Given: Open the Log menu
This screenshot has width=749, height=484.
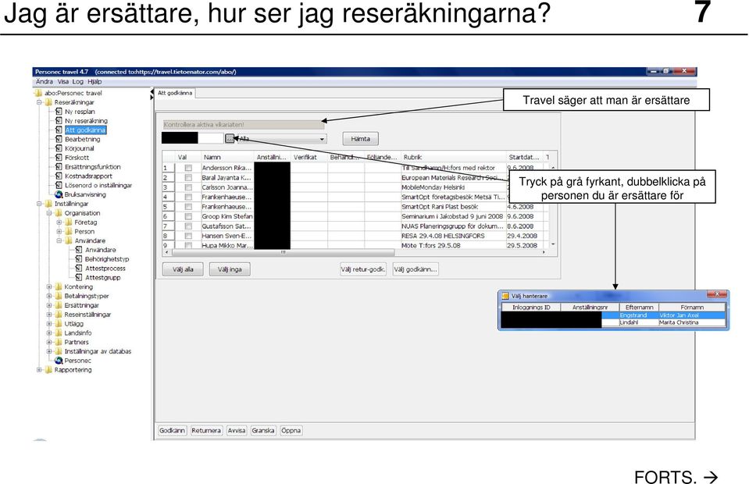Looking at the screenshot, I should pos(77,82).
